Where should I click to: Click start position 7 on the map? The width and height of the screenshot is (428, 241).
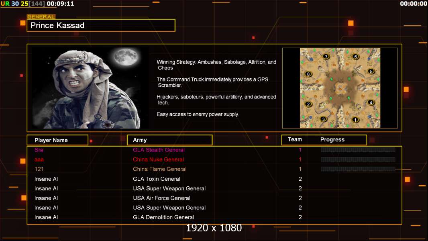(326, 57)
